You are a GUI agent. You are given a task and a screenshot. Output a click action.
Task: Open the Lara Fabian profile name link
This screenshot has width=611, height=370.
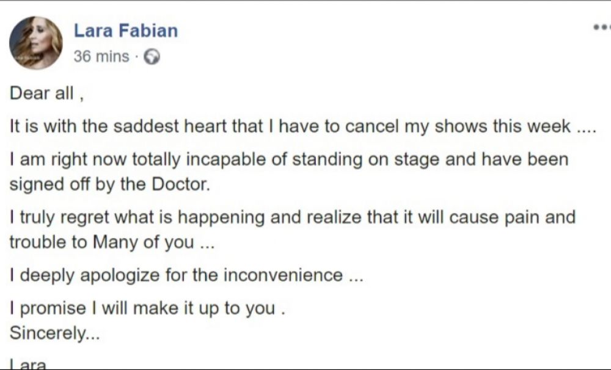(126, 31)
